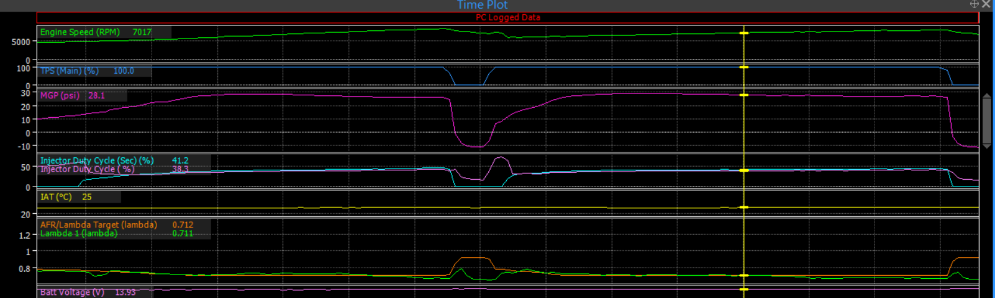Viewport: 995px width, 298px height.
Task: Click the injector duty value 38.3
Action: click(x=180, y=169)
